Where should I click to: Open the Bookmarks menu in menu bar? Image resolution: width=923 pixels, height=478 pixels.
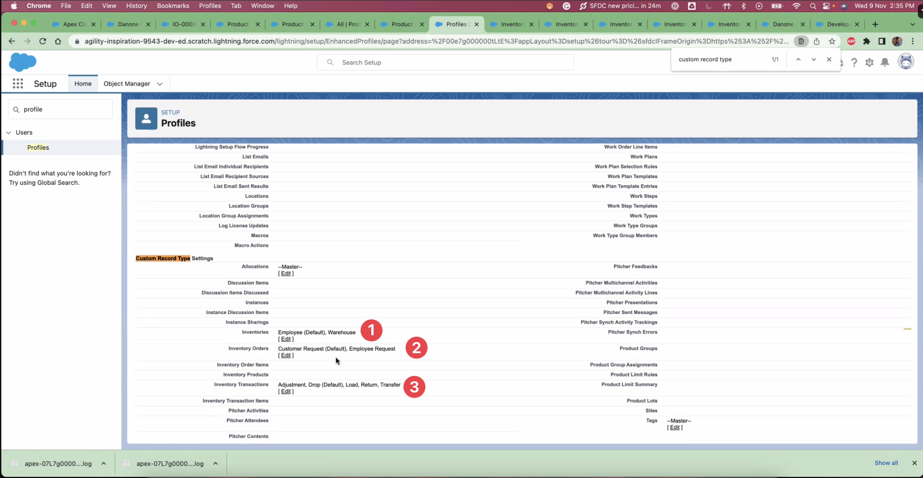point(173,6)
